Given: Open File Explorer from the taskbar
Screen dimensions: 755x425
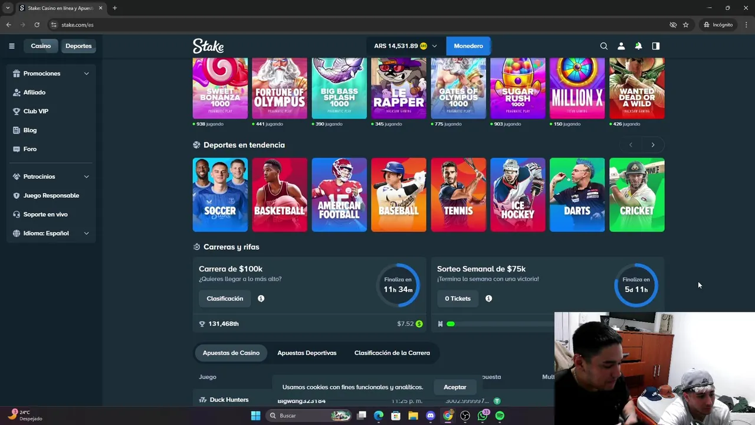Looking at the screenshot, I should tap(413, 416).
